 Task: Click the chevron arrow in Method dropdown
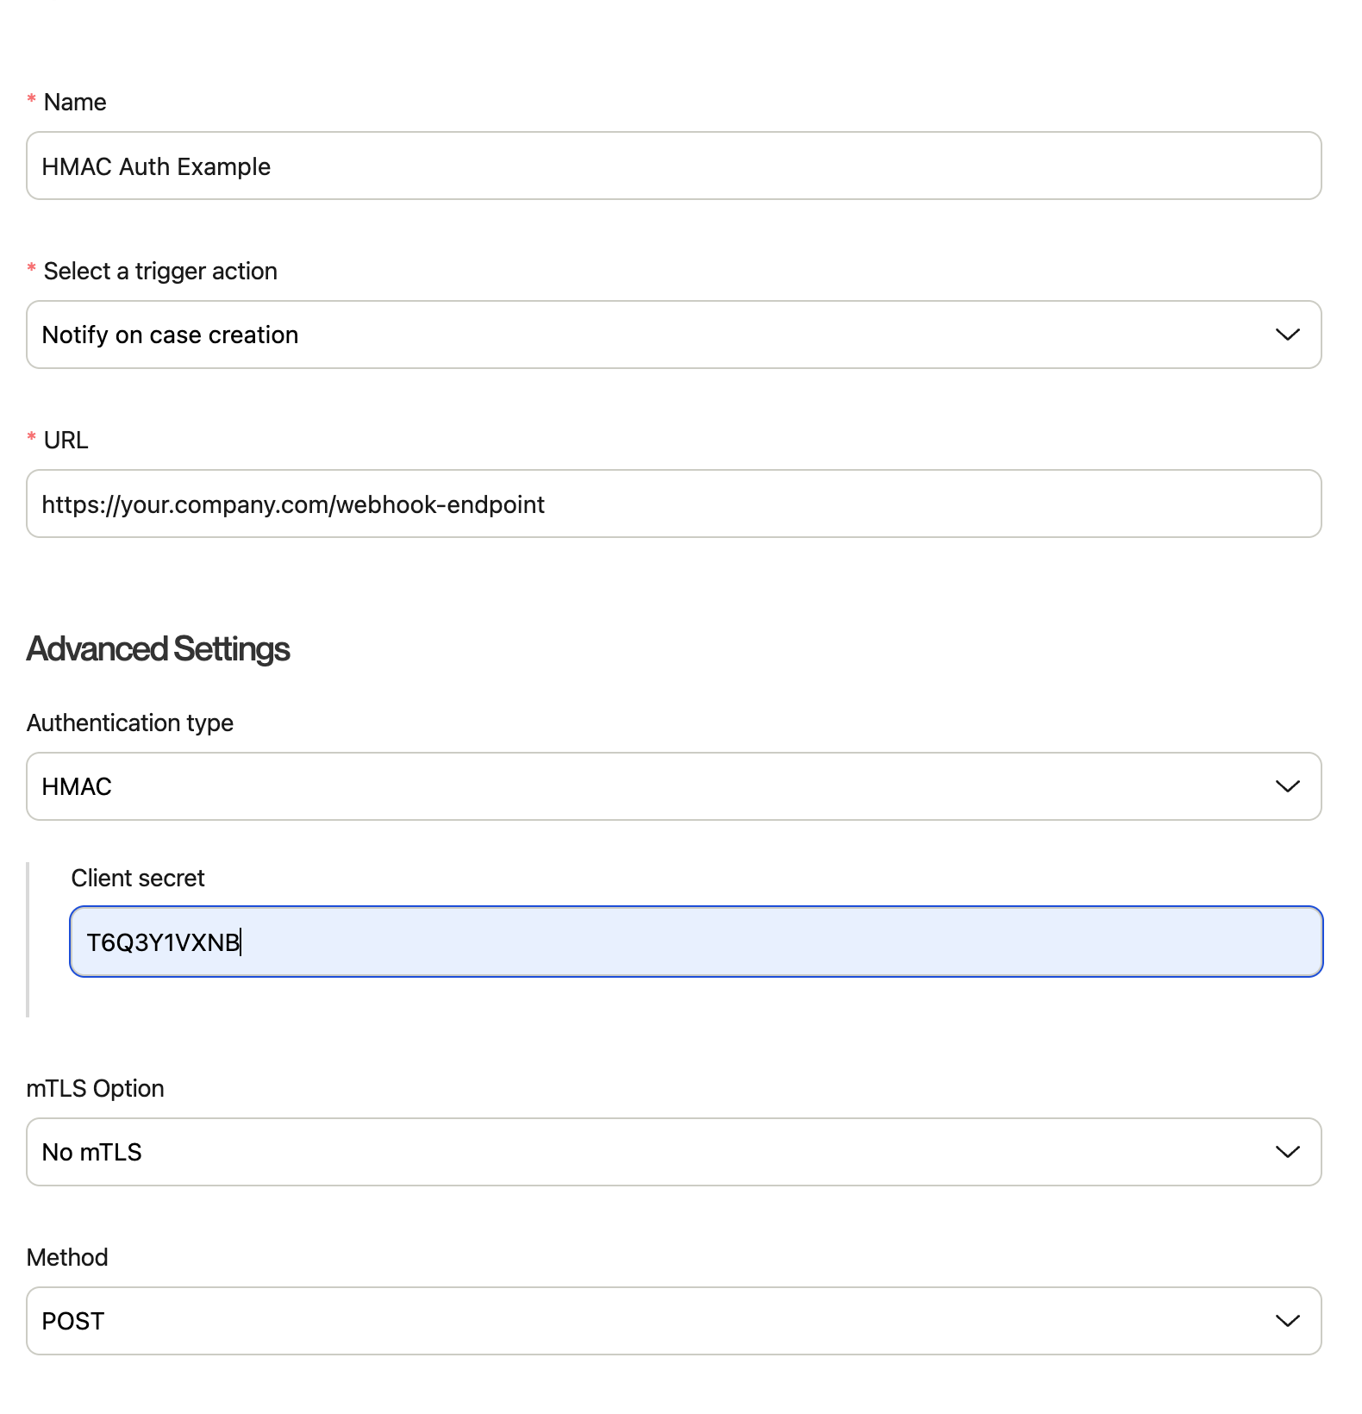pyautogui.click(x=1287, y=1321)
